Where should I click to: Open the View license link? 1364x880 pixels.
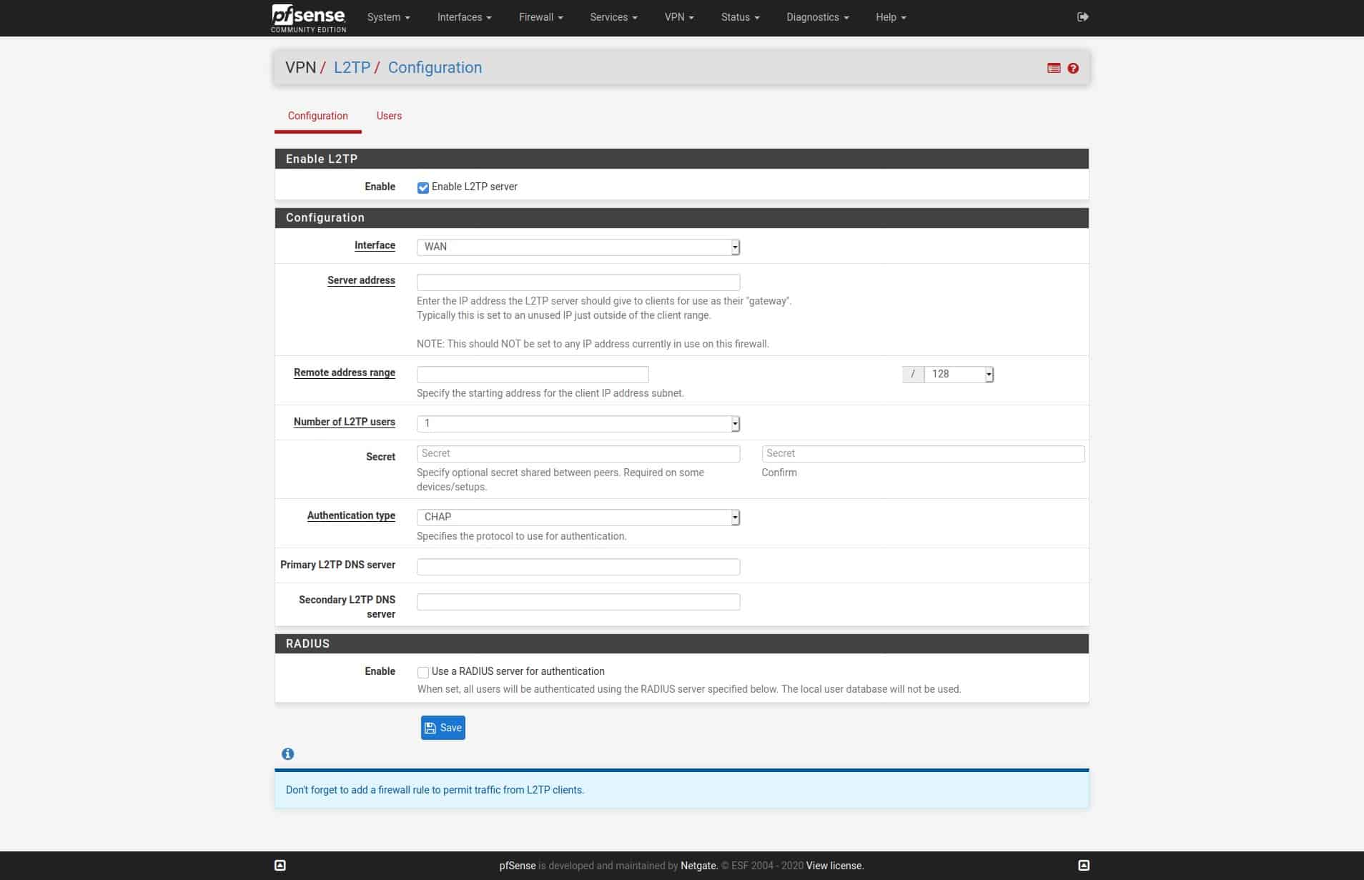click(835, 866)
